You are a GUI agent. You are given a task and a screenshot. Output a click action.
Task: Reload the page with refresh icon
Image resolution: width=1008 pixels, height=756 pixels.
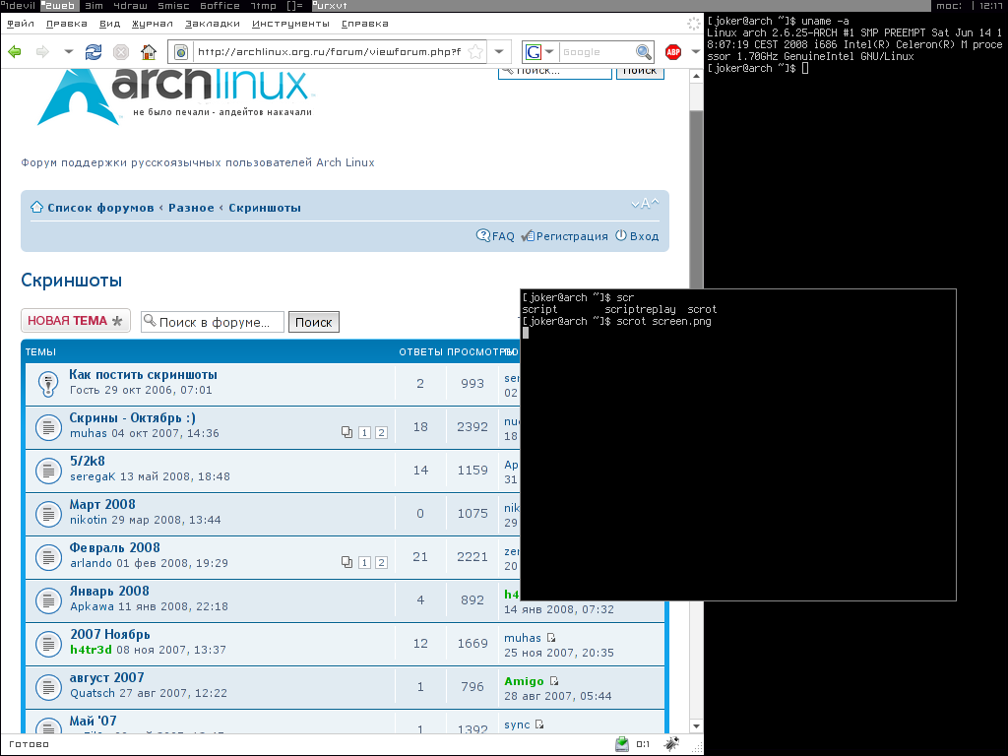(94, 51)
